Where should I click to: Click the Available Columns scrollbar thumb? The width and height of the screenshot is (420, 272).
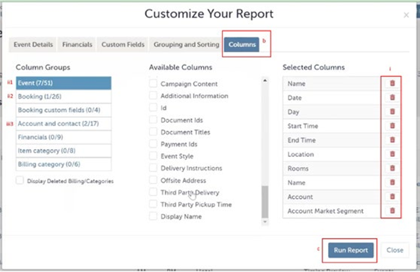265,202
